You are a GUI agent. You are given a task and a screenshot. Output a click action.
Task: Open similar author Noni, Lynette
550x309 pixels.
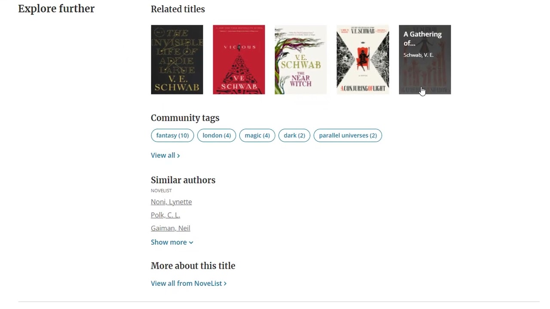171,202
